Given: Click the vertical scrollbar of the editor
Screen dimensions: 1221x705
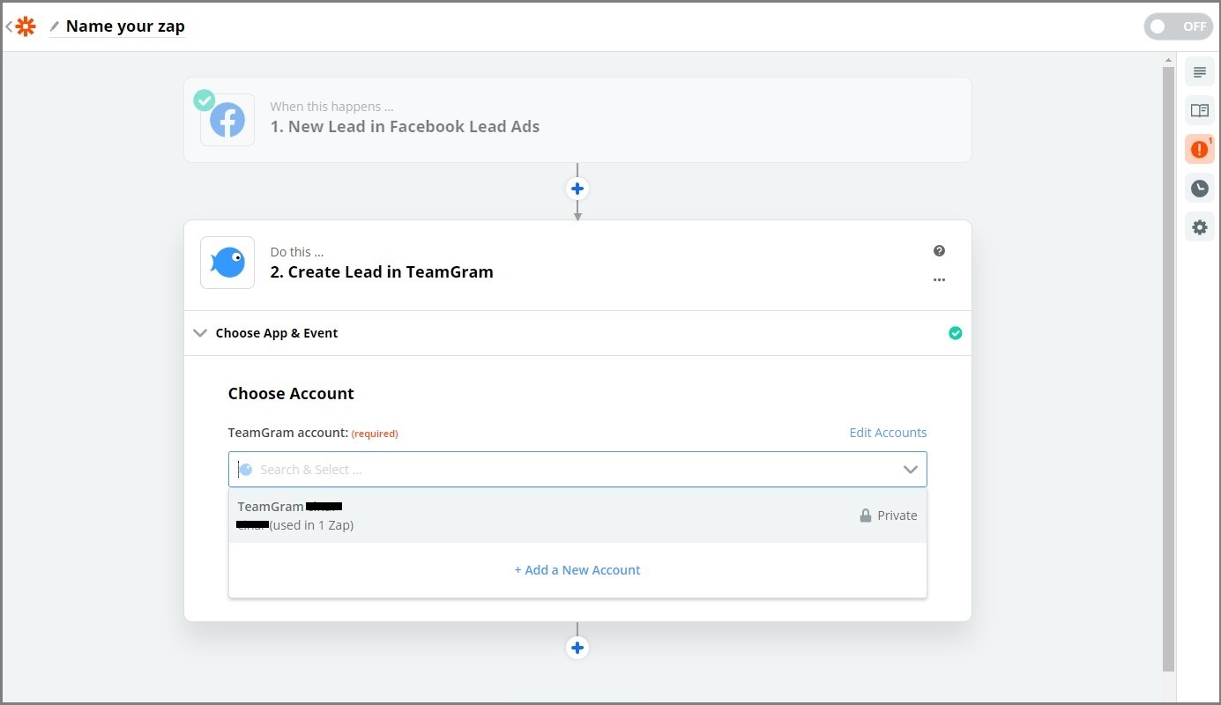Looking at the screenshot, I should [1168, 368].
